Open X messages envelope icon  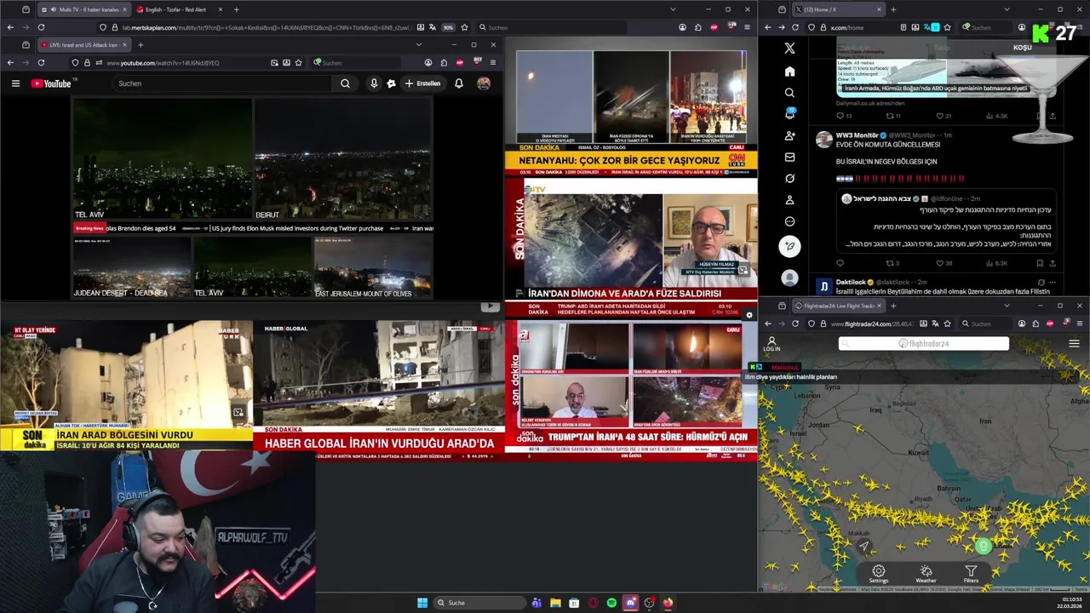[x=789, y=157]
